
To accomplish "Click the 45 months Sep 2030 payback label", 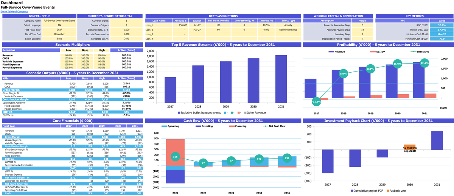I will pos(410,149).
